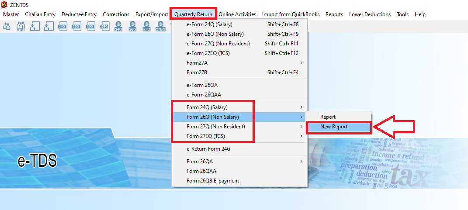Open the 27EQ document toolbar icon
468x210 pixels.
click(x=104, y=26)
